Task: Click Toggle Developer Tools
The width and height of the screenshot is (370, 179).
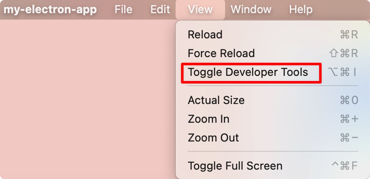Action: point(273,72)
